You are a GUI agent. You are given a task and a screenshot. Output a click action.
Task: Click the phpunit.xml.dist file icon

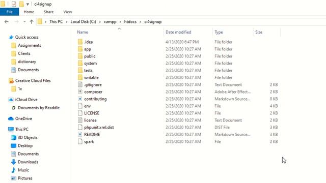point(80,127)
